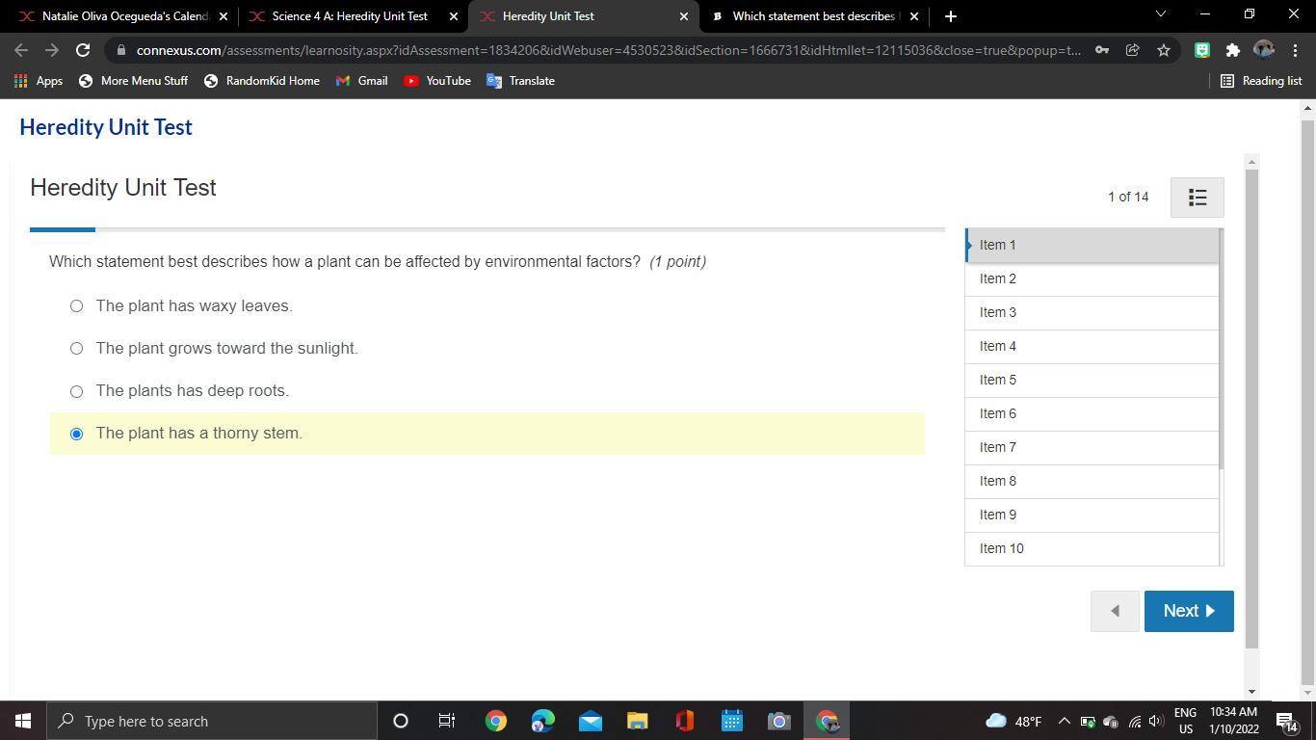Viewport: 1316px width, 740px height.
Task: Switch to Science 4 A: Heredity Unit Test tab
Action: (353, 16)
